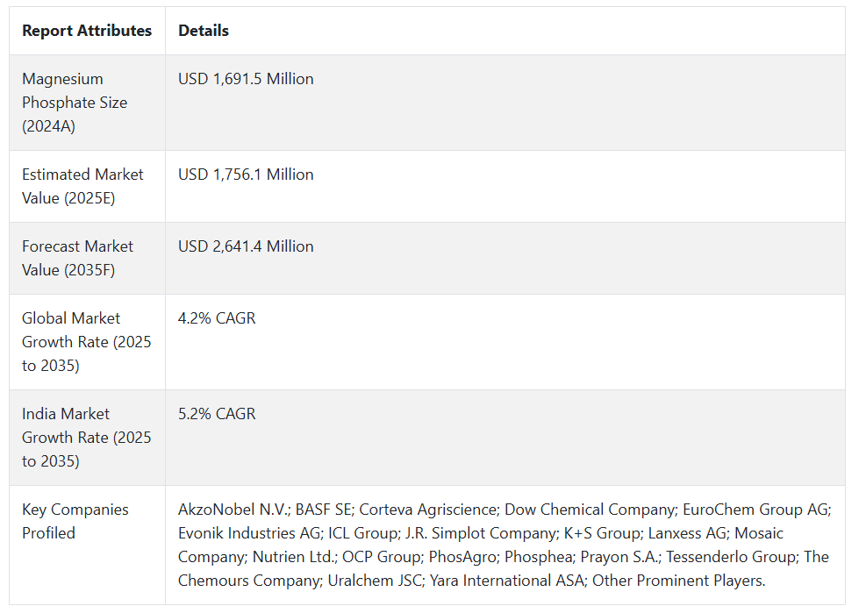Click Nutrien Ltd. in the companies list
Viewport: 859px width, 606px height.
coord(294,557)
